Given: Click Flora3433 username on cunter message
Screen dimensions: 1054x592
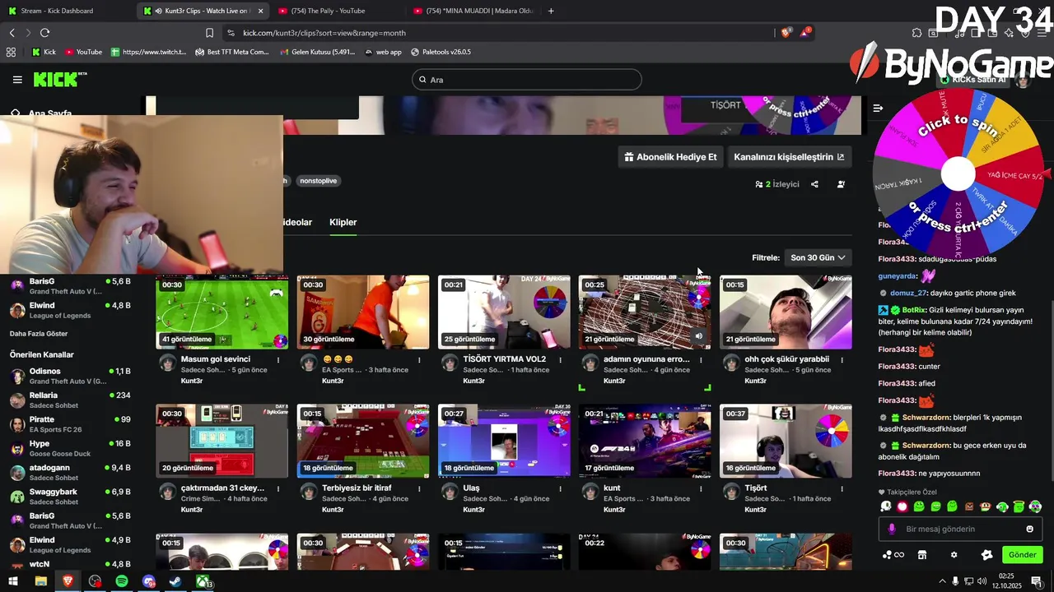Looking at the screenshot, I should 897,367.
